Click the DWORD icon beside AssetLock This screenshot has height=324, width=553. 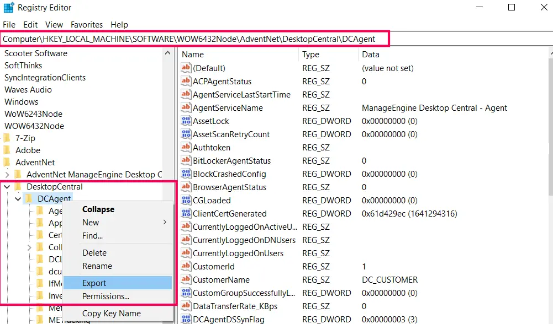(x=186, y=121)
